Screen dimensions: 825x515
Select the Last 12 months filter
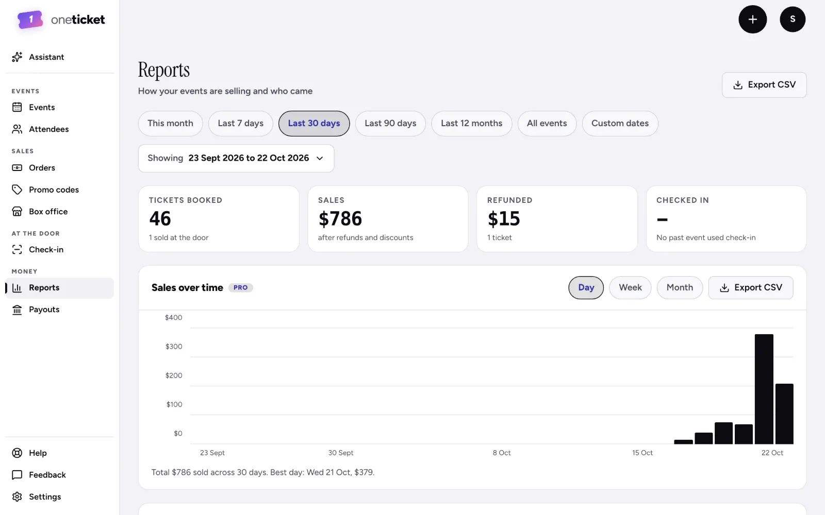tap(471, 124)
